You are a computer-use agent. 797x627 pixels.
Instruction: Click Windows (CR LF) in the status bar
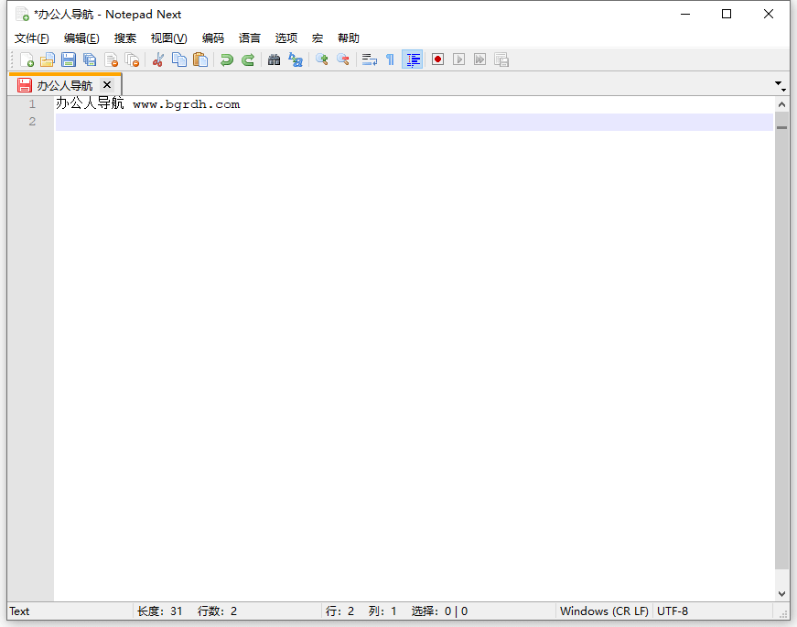[x=604, y=611]
